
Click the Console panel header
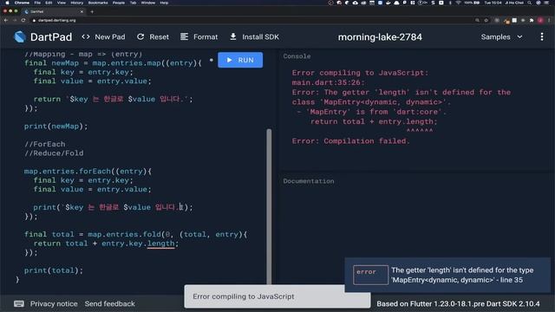click(297, 56)
